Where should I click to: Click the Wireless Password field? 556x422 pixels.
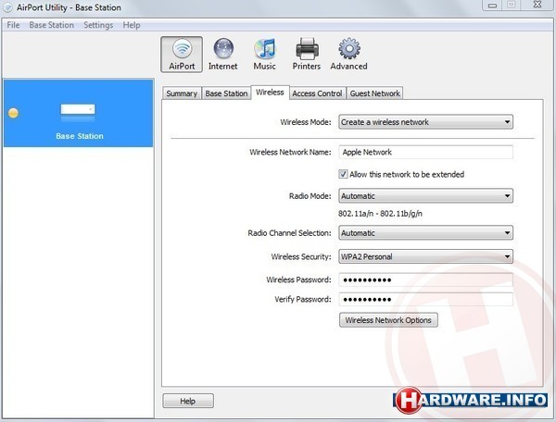425,280
